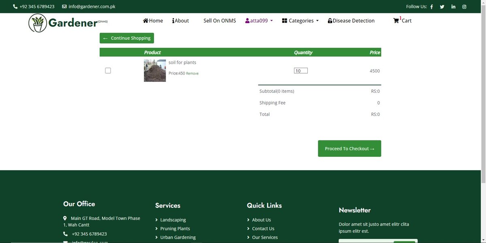The width and height of the screenshot is (486, 243).
Task: Open the shopping cart icon
Action: [396, 20]
